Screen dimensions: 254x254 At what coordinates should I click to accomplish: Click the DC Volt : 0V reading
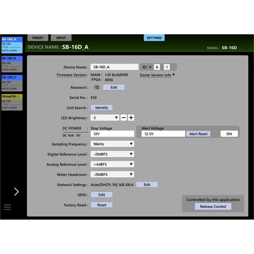coord(71,136)
